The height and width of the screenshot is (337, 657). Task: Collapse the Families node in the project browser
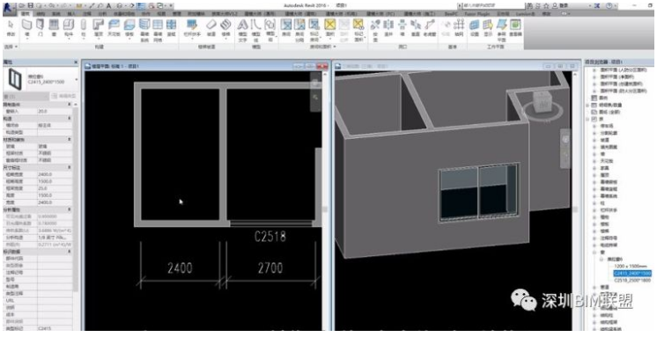point(587,120)
